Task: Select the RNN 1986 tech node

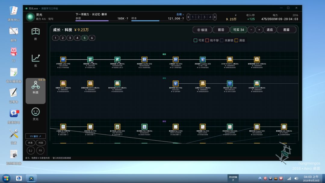Action: pyautogui.click(x=175, y=83)
